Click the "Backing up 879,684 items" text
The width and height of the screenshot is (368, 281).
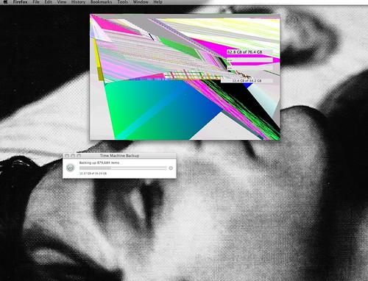[x=99, y=163]
